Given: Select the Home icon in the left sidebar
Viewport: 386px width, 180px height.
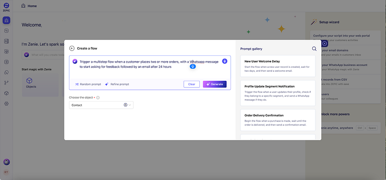Looking at the screenshot, I should tap(6, 20).
